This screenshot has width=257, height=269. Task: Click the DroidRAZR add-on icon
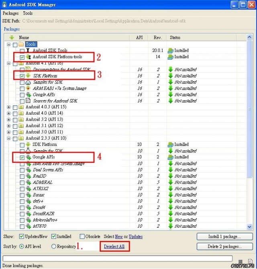pyautogui.click(x=28, y=214)
